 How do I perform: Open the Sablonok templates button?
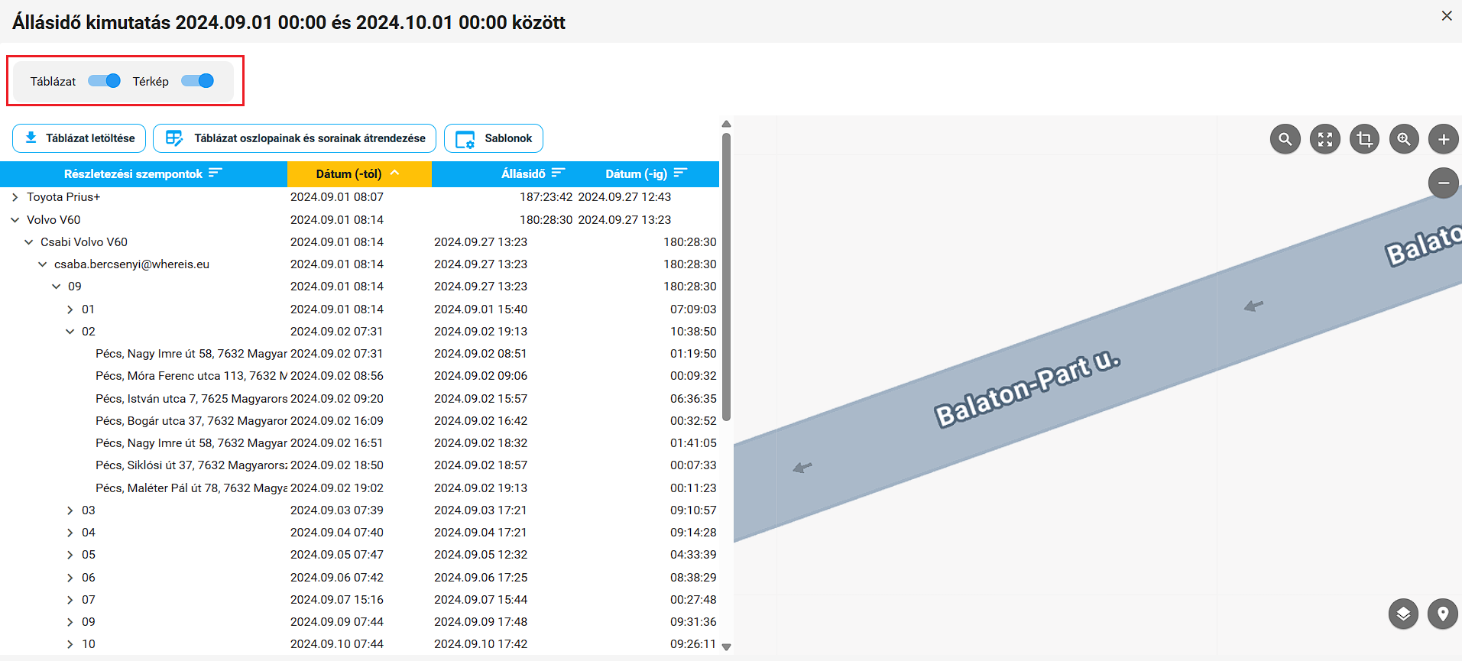click(x=494, y=138)
